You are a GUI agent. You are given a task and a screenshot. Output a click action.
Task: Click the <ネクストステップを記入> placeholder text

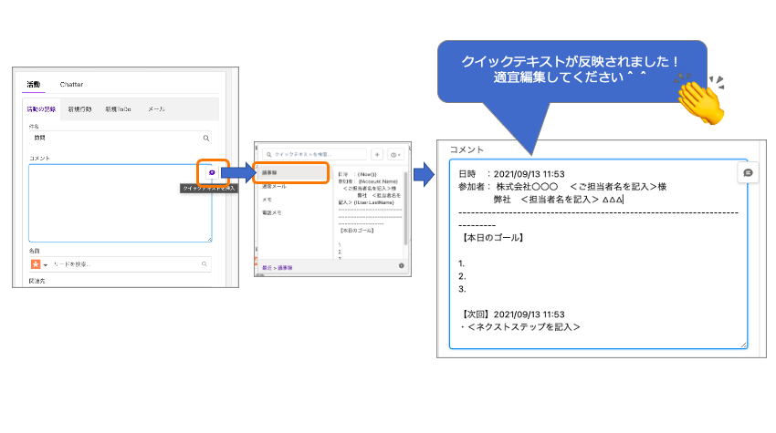524,327
